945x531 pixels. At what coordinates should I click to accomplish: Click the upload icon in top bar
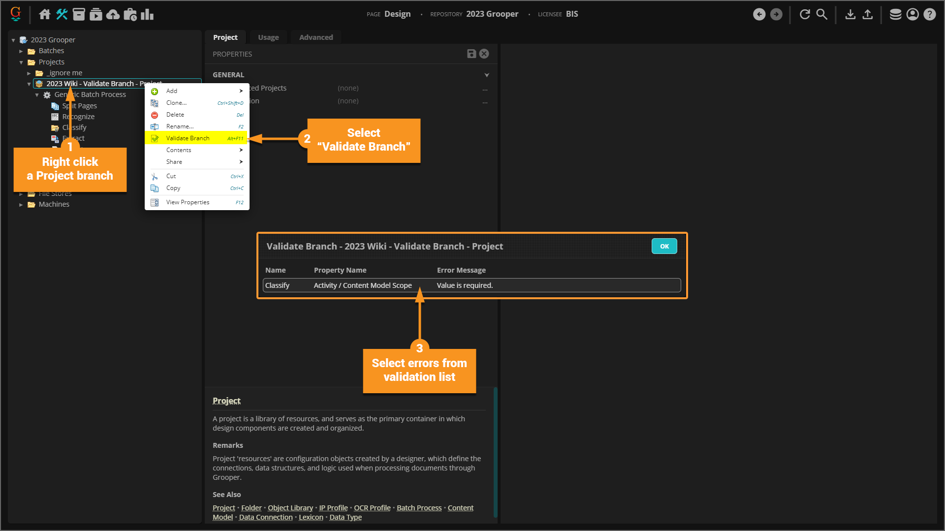coord(868,14)
